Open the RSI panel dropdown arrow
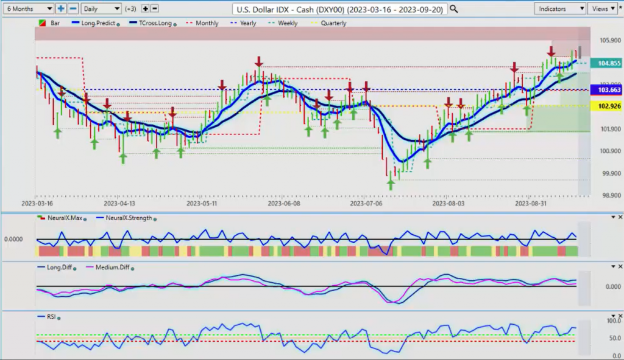Screen dimensions: 624x360 point(613,316)
